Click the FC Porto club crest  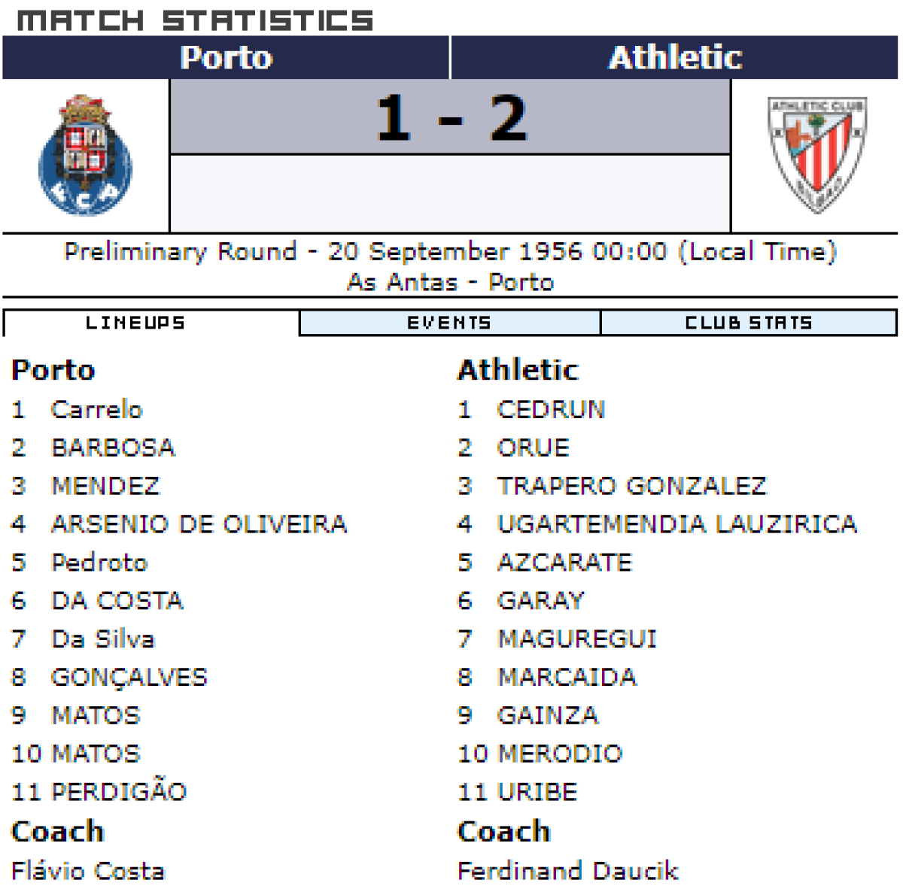pos(85,156)
